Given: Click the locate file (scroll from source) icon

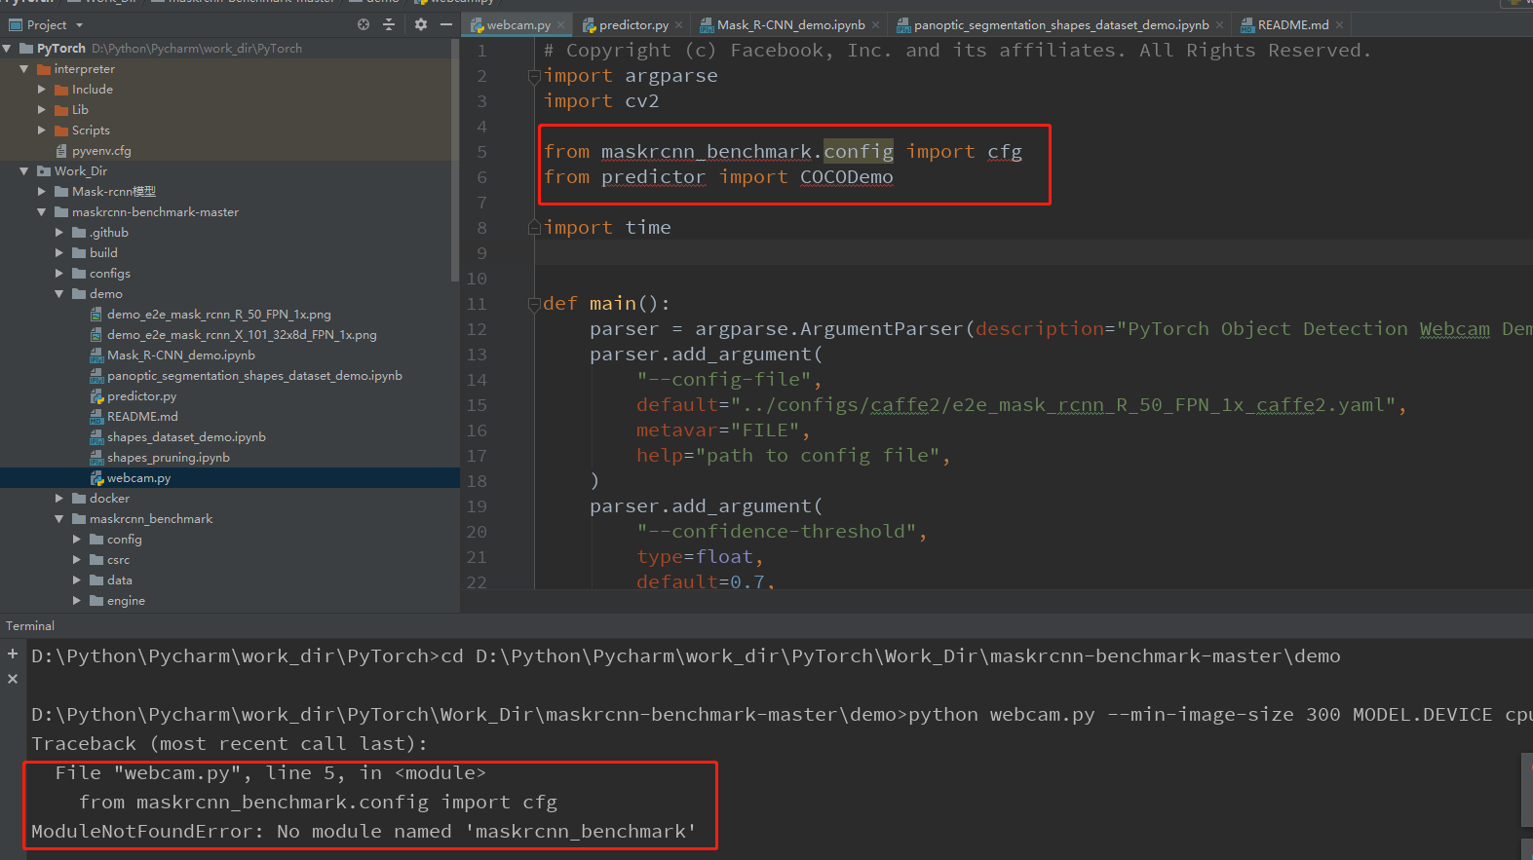Looking at the screenshot, I should 364,24.
